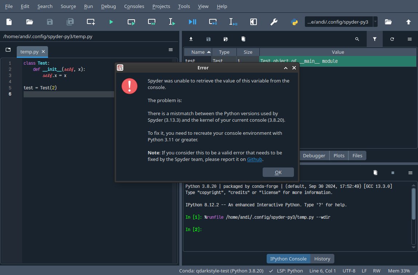Sort variables by Type column header
The height and width of the screenshot is (275, 418).
[x=224, y=52]
